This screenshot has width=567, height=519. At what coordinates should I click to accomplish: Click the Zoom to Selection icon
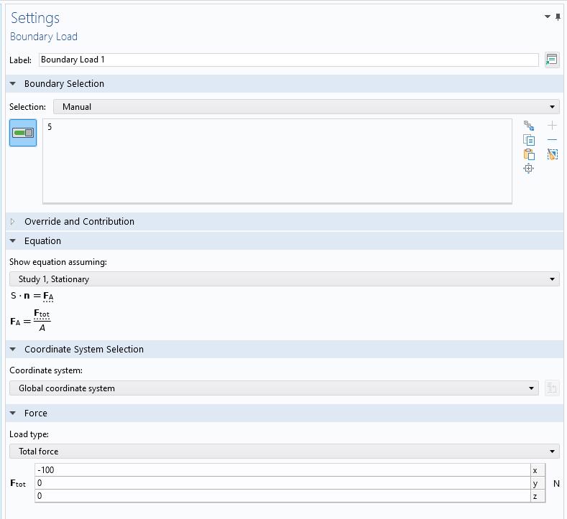(529, 169)
